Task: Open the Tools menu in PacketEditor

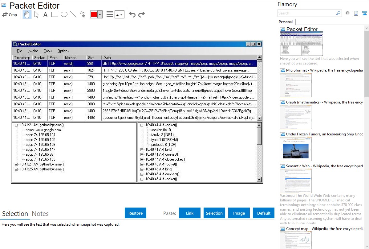Action: point(48,51)
